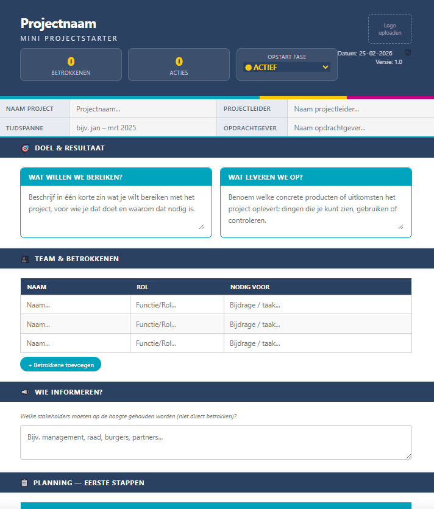This screenshot has height=509, width=434.
Task: Click the first row Functie/Rol cell
Action: [177, 304]
